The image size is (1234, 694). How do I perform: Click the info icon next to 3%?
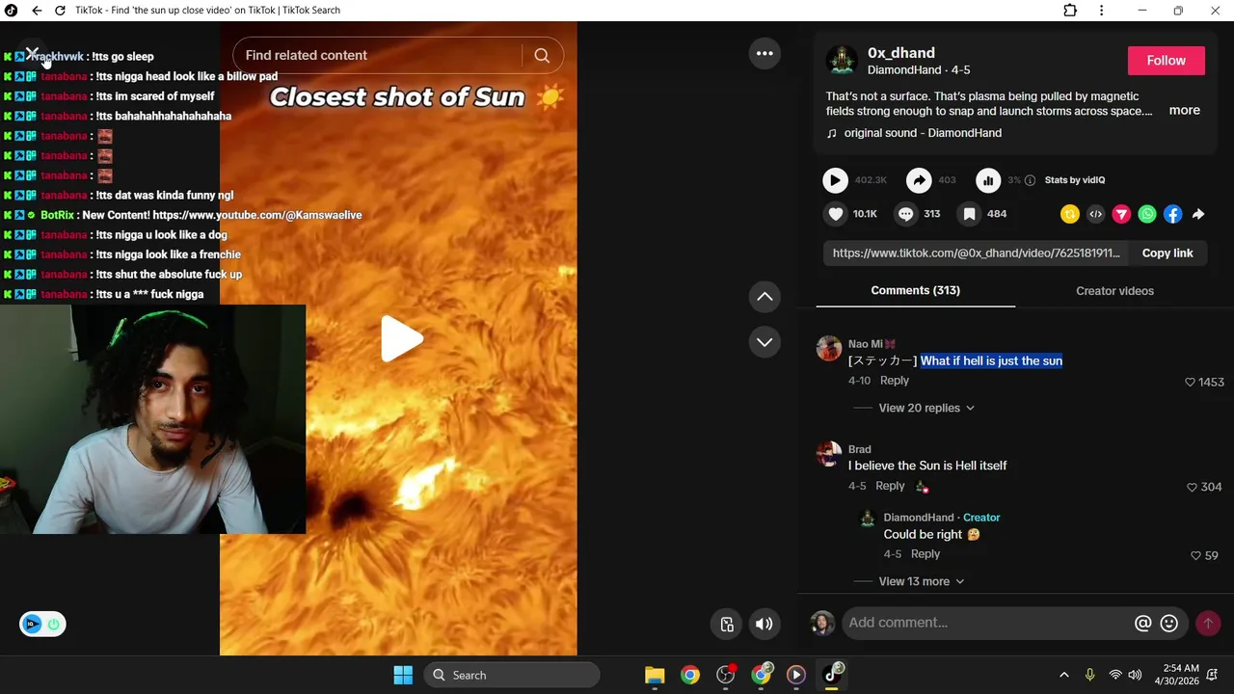[x=1030, y=180]
